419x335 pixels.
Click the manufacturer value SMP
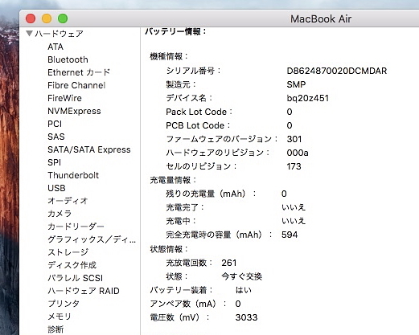(x=296, y=84)
